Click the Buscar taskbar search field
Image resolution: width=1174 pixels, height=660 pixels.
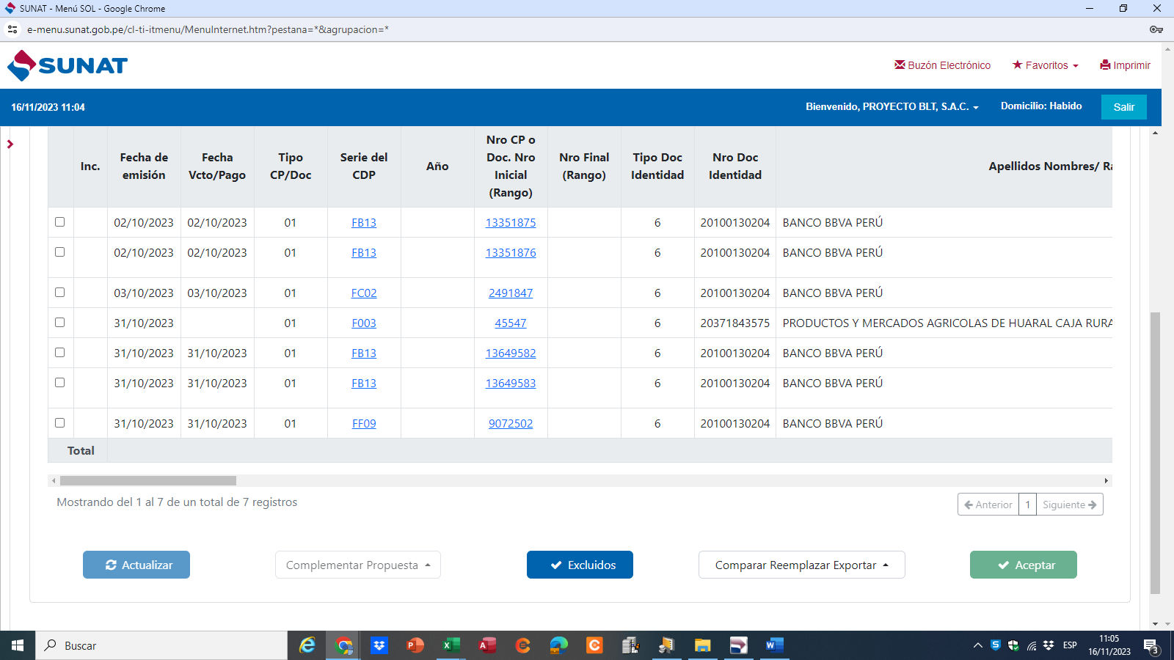click(x=161, y=645)
